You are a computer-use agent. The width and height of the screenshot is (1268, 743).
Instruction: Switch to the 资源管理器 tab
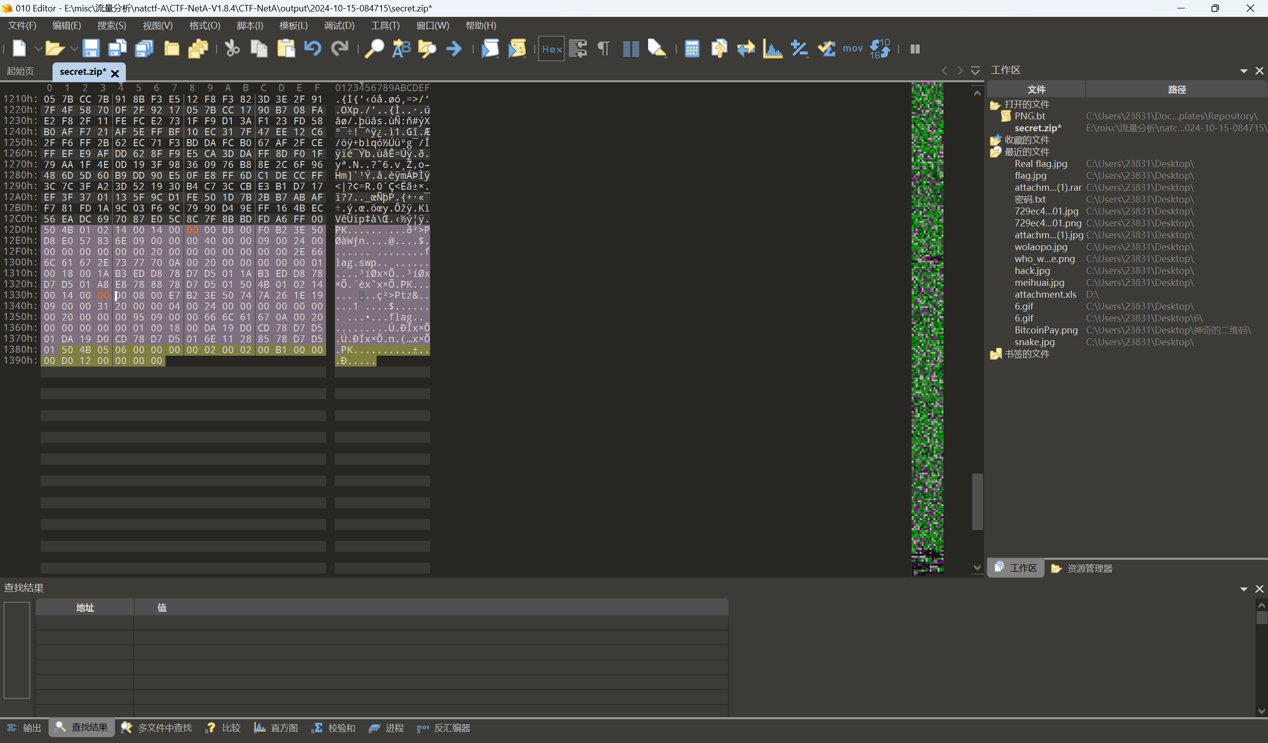tap(1081, 568)
